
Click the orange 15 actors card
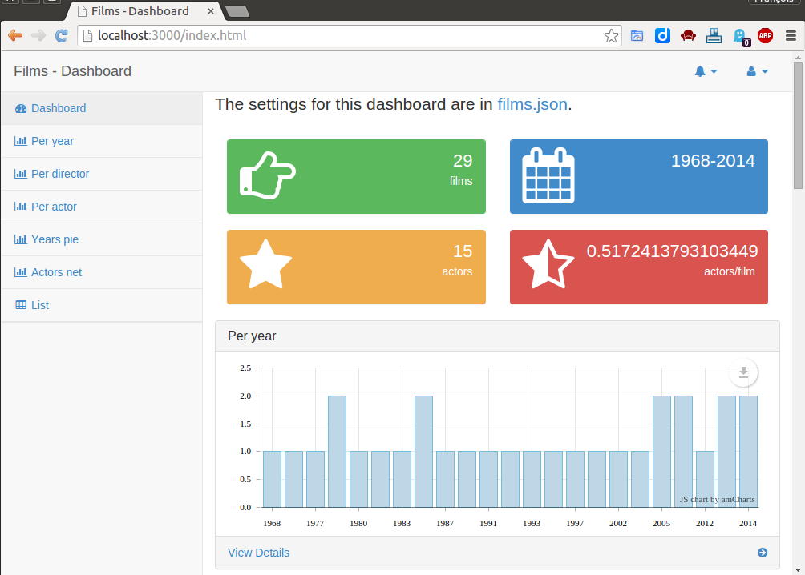click(356, 267)
